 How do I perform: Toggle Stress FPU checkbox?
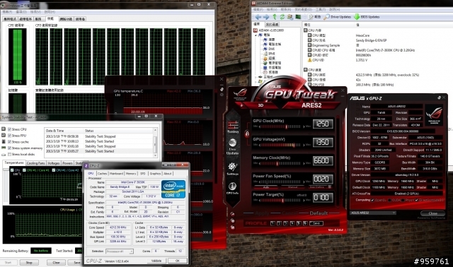point(9,136)
